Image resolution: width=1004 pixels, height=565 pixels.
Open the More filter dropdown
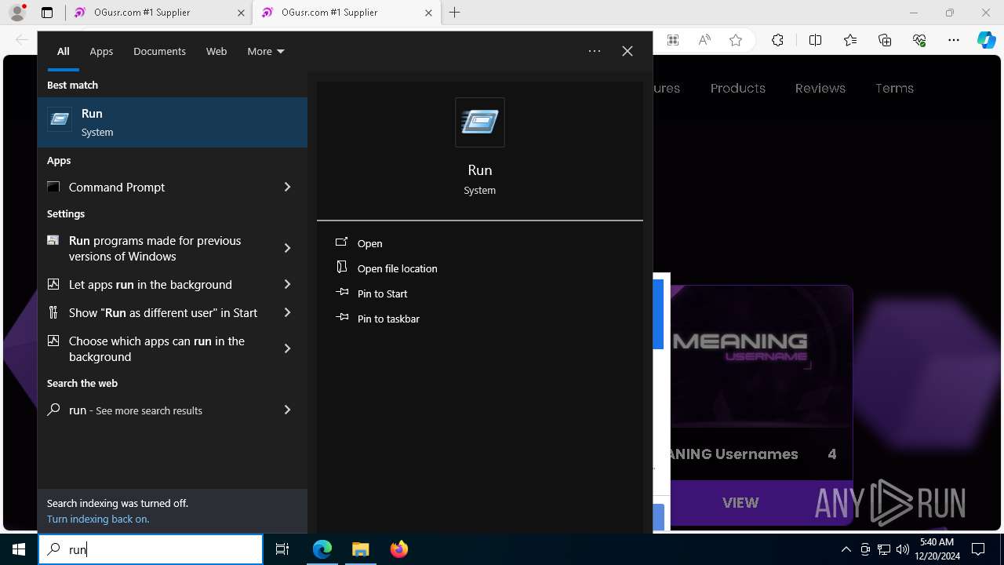[x=266, y=51]
